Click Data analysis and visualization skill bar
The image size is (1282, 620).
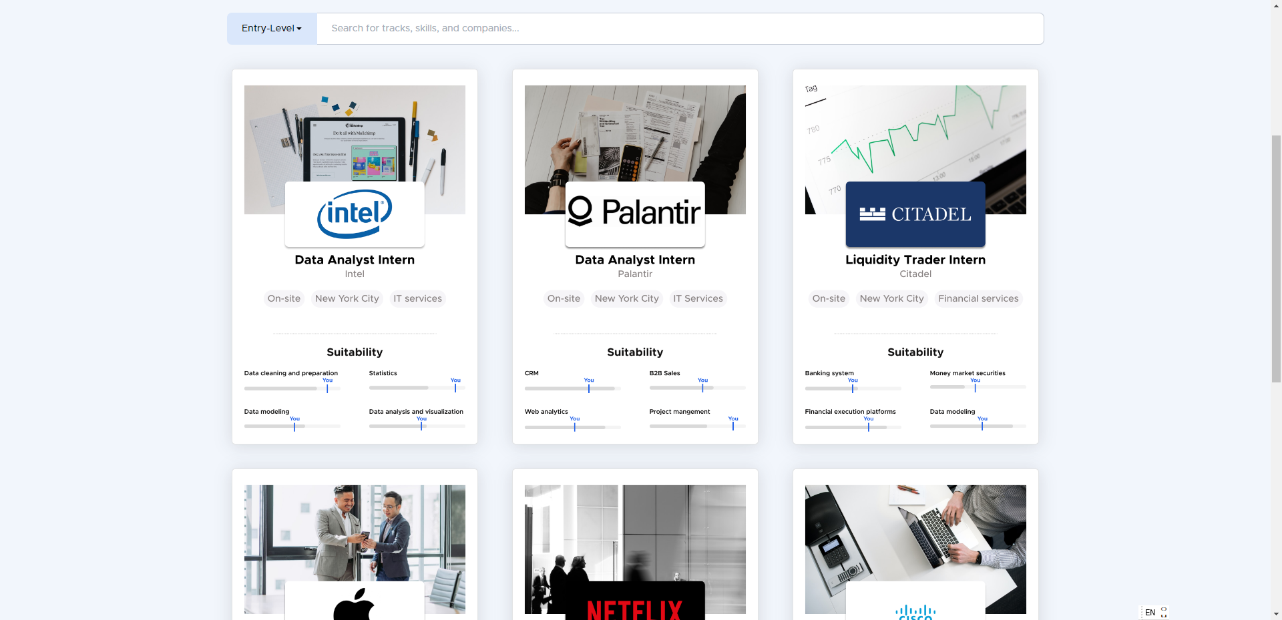coord(417,426)
